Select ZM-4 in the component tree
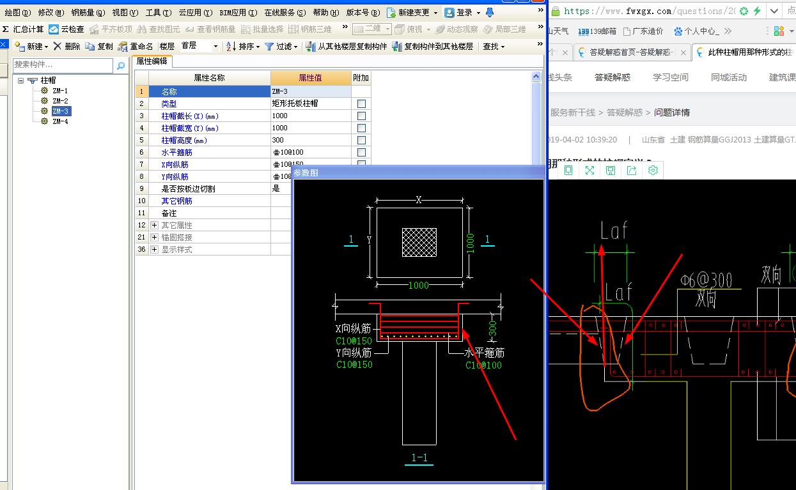This screenshot has width=796, height=490. click(x=60, y=121)
